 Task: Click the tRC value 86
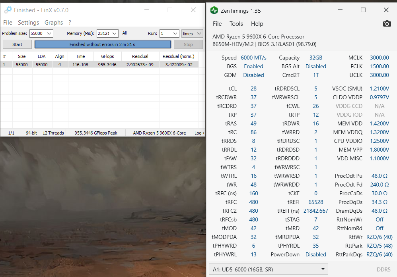[253, 132]
